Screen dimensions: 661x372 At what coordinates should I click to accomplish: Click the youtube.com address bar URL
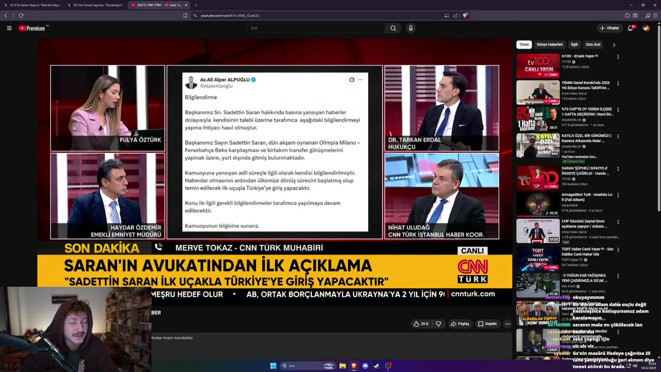click(x=230, y=16)
